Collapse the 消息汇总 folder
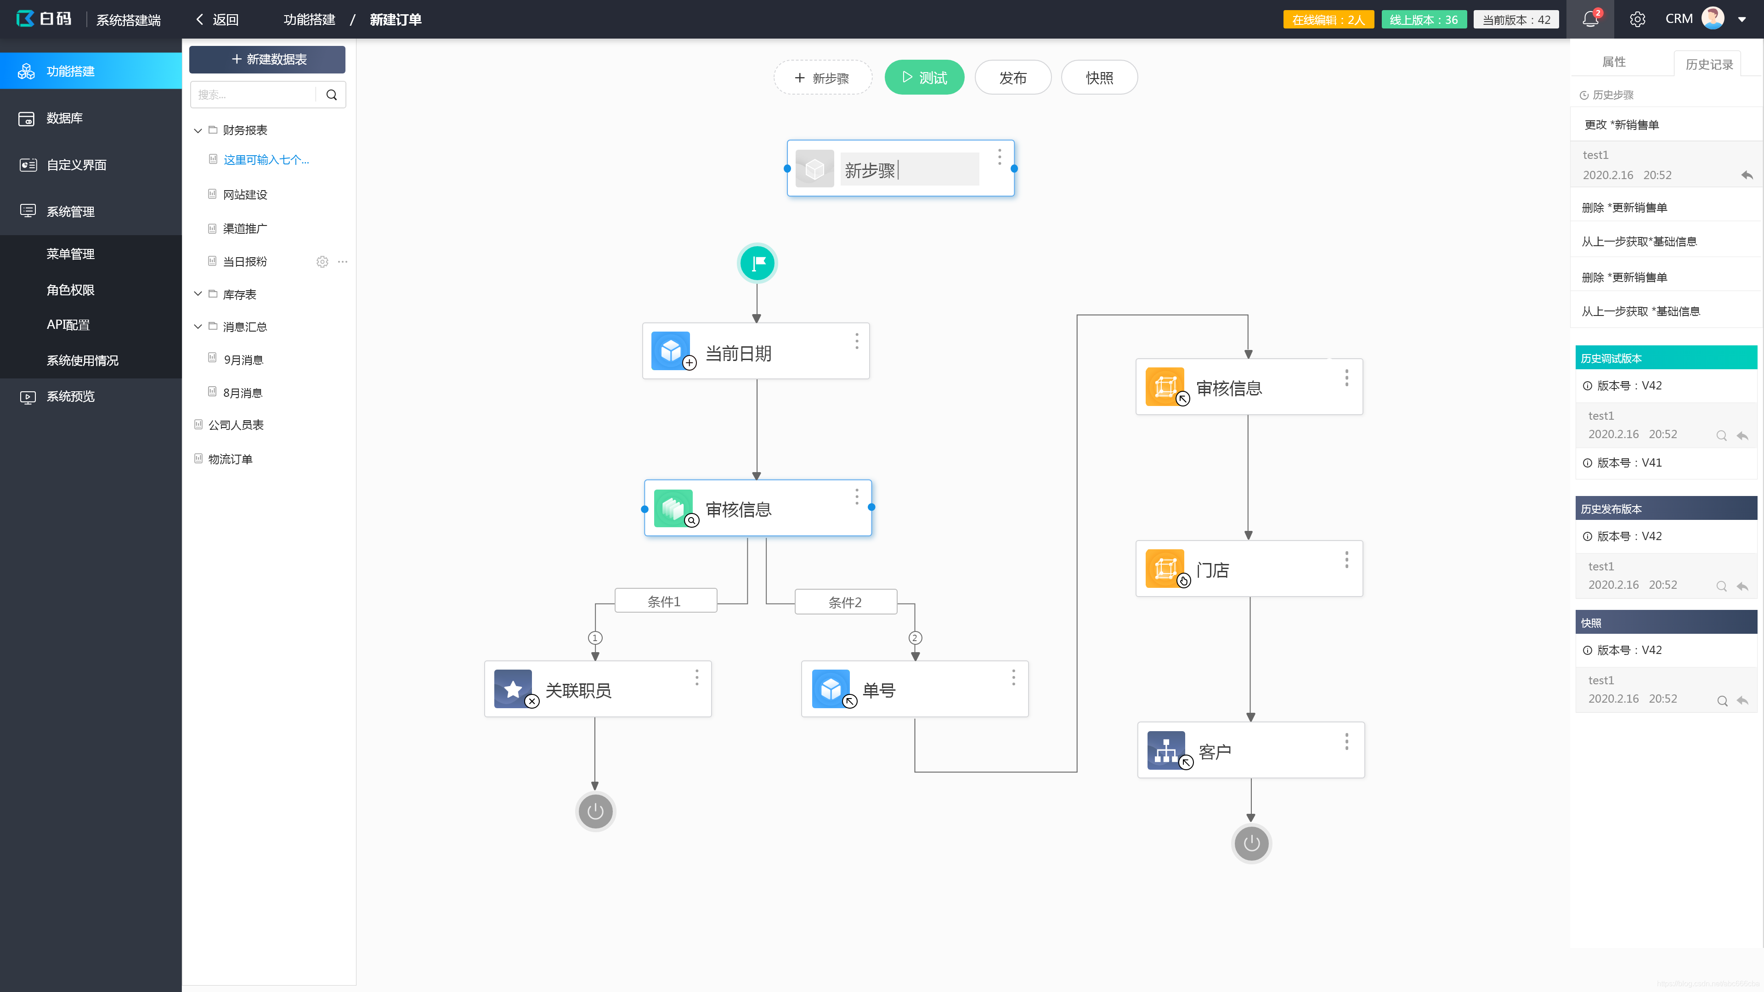Viewport: 1764px width, 992px height. coord(198,327)
